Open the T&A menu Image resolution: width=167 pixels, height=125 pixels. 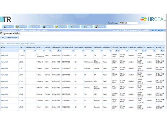coord(74,27)
